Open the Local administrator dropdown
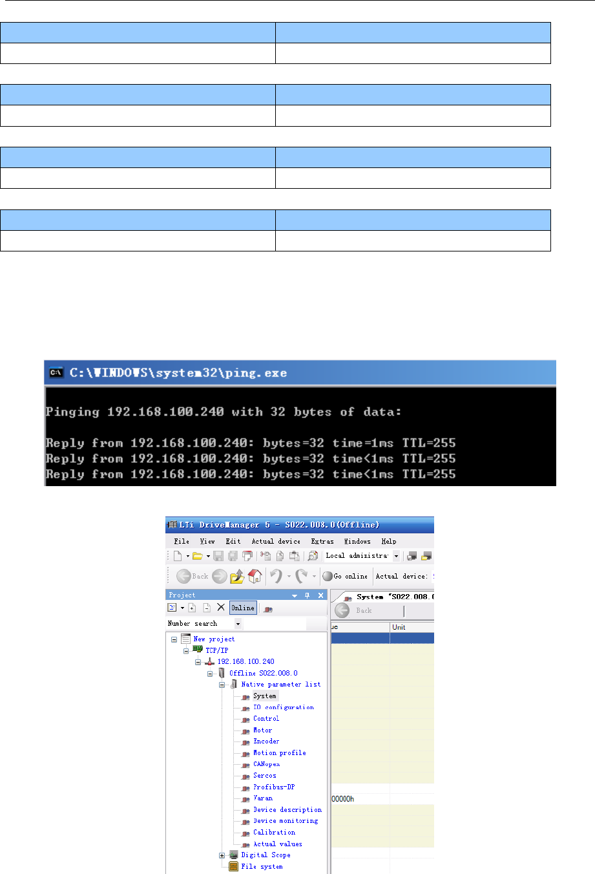The width and height of the screenshot is (595, 874). tap(396, 556)
